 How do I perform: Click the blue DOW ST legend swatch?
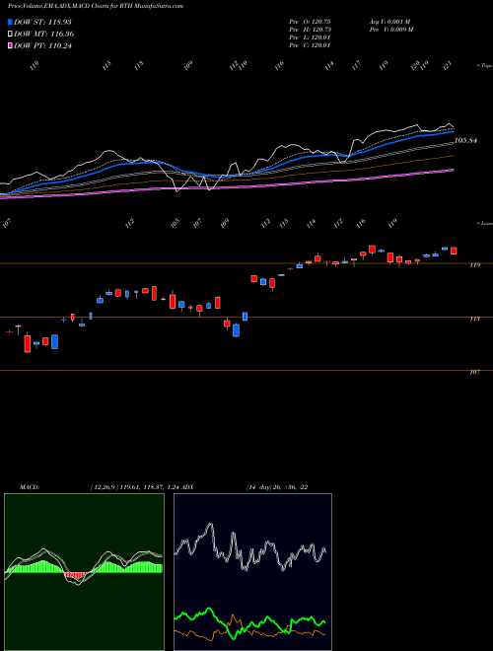click(x=10, y=22)
